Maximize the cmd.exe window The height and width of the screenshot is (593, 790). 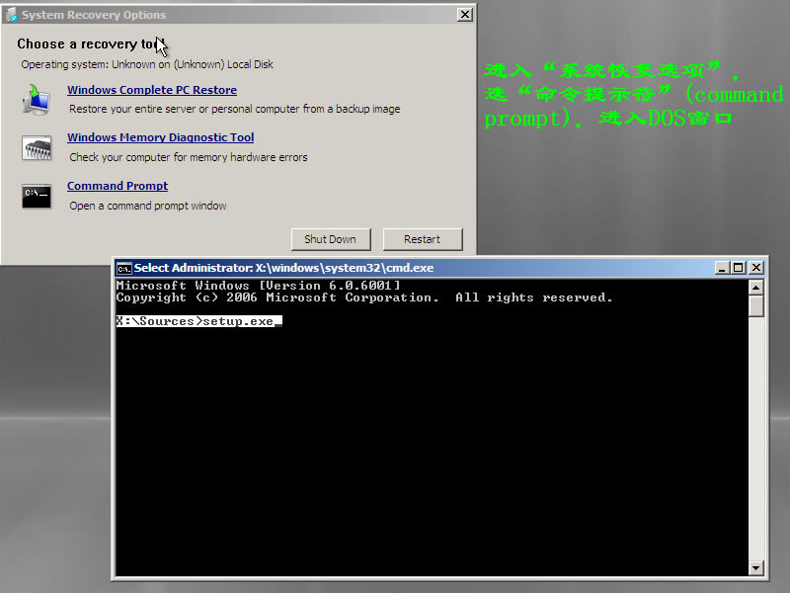(x=739, y=268)
